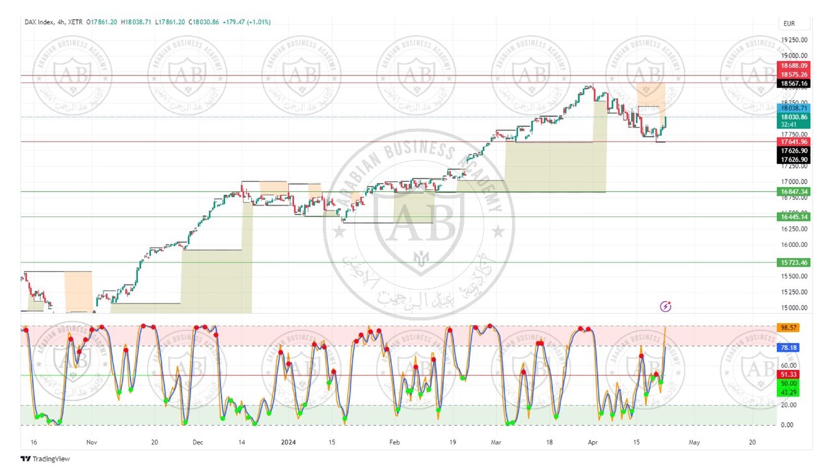Select the high value H18038.71
The width and height of the screenshot is (833, 468).
coord(137,22)
